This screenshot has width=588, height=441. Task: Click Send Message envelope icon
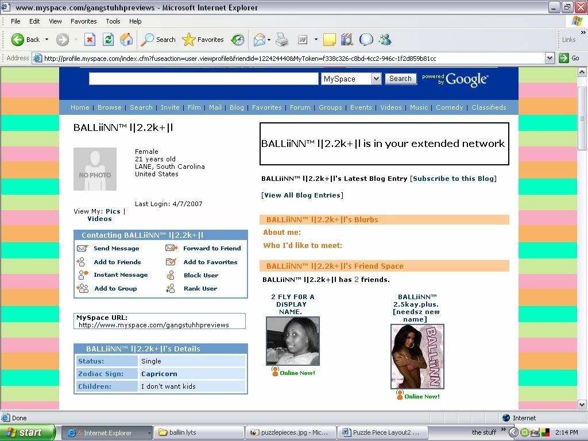(x=82, y=248)
